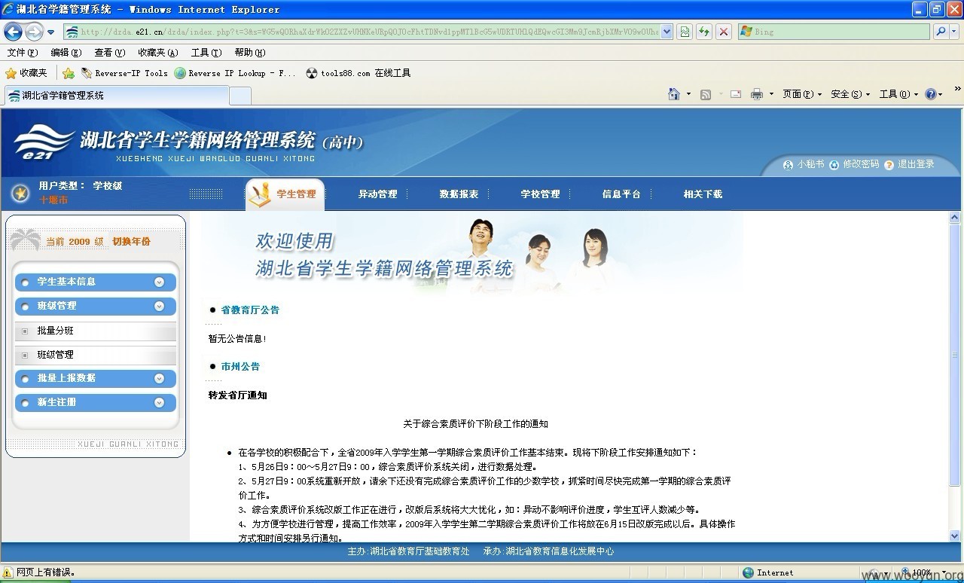Click the read mail icon

[736, 94]
